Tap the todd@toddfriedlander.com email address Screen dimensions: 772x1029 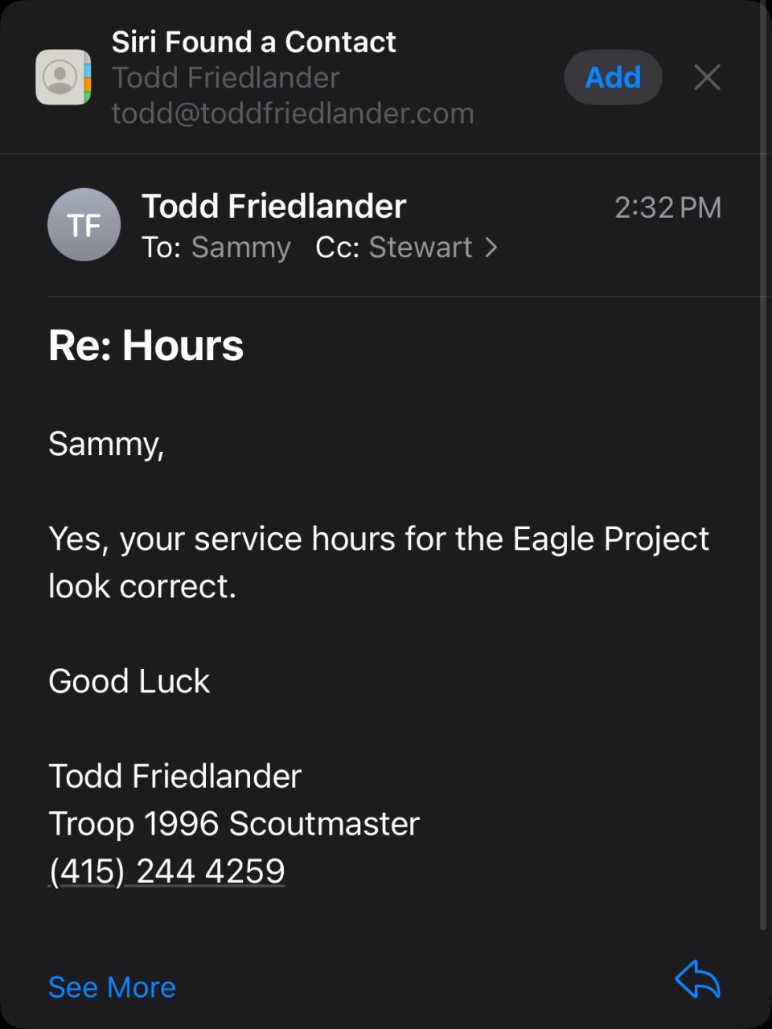(x=293, y=113)
